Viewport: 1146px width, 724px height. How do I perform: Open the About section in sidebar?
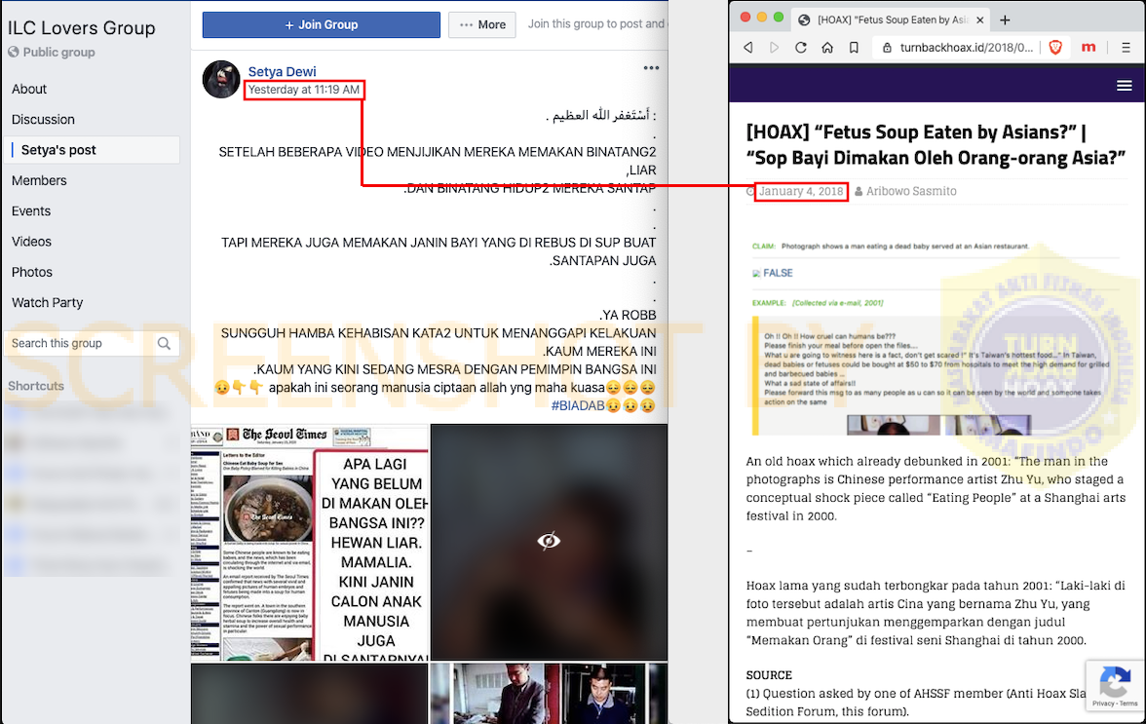pos(29,89)
